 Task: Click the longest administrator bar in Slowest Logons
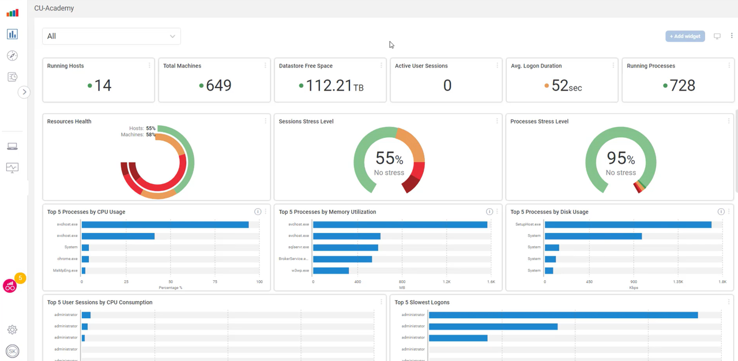(563, 315)
